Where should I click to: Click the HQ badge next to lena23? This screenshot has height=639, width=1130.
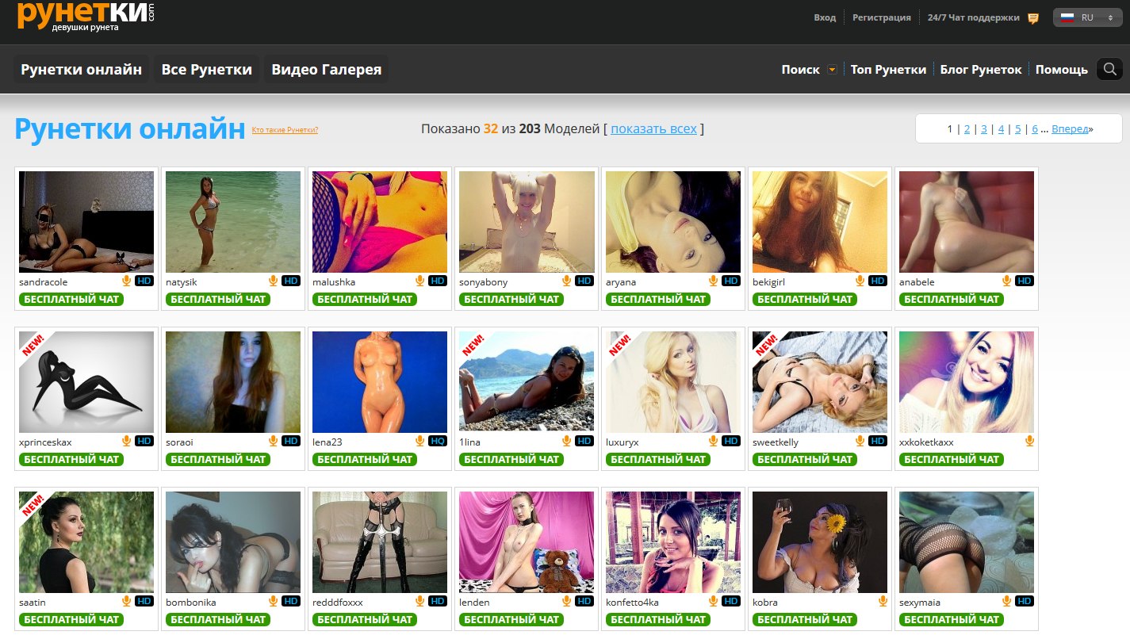[438, 441]
